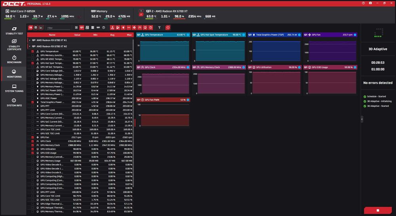Image resolution: width=396 pixels, height=216 pixels.
Task: Collapse the right side panel arrow
Action: (362, 119)
